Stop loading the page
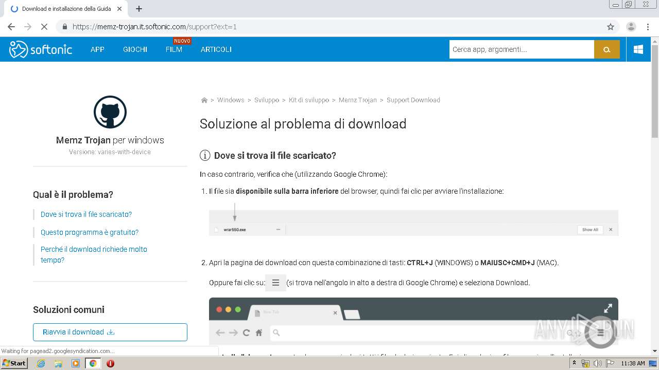659x370 pixels. [x=44, y=27]
